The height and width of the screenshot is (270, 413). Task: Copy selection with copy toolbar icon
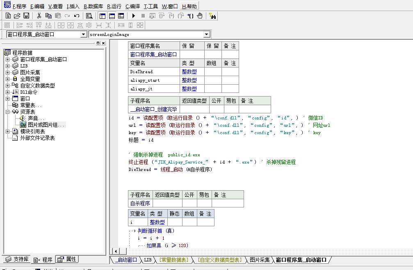(x=48, y=16)
